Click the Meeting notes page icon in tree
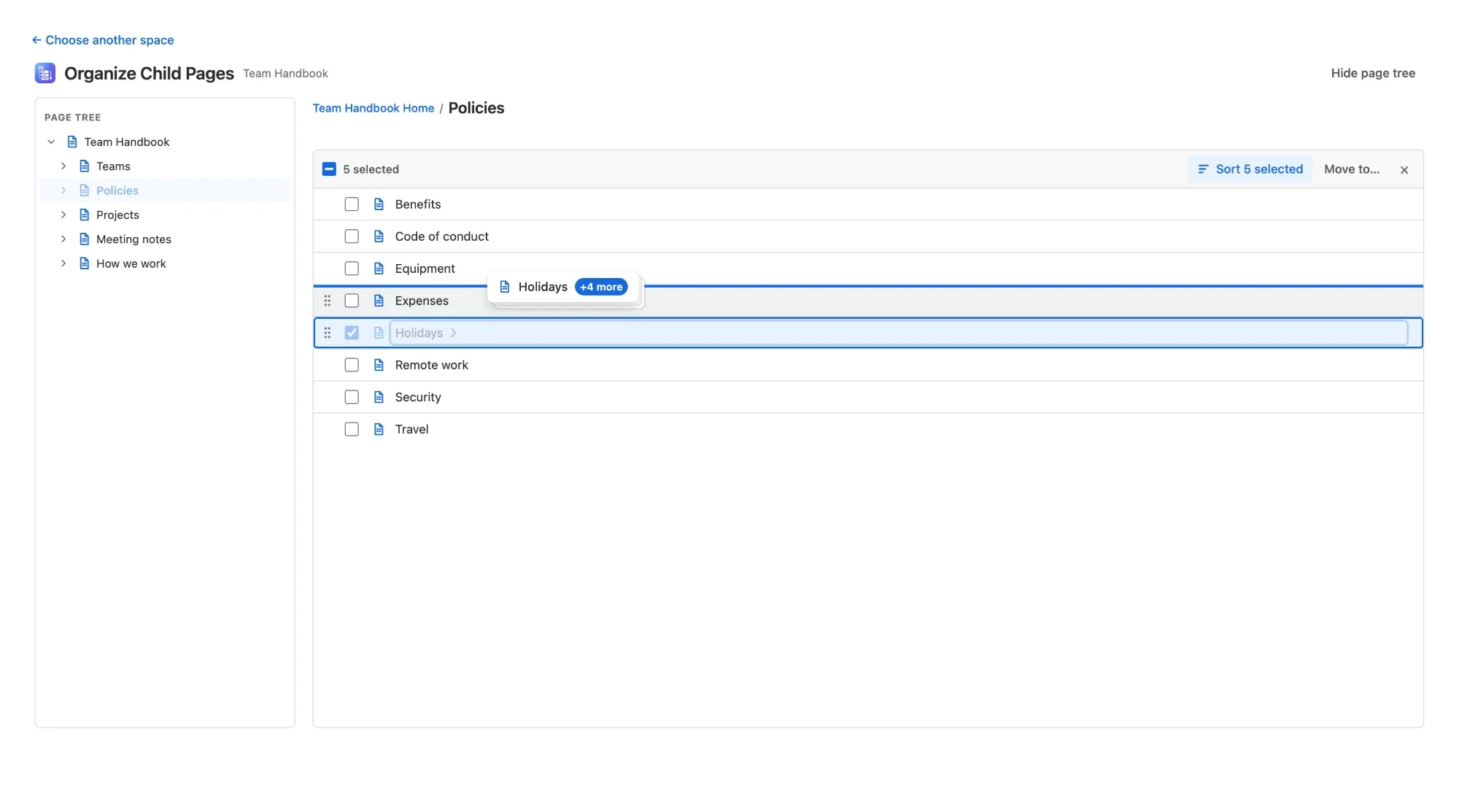 click(85, 239)
